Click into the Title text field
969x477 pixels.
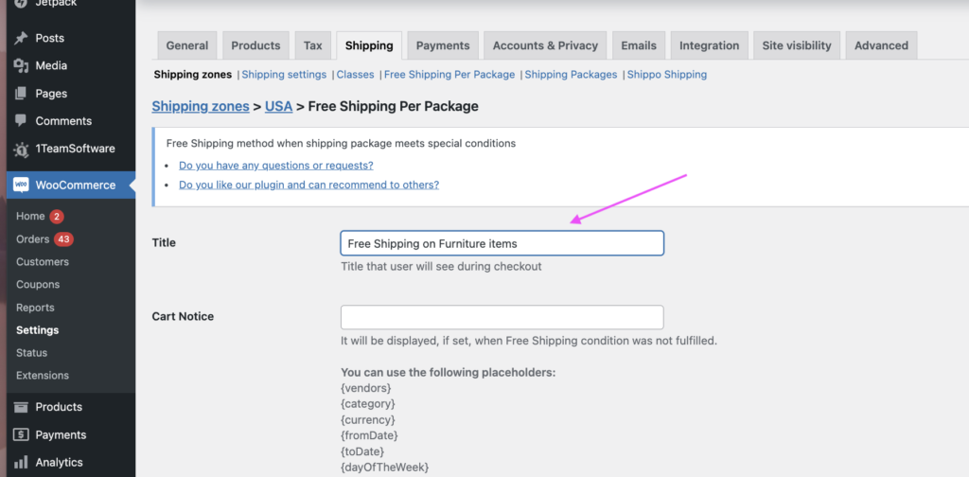[x=502, y=243]
